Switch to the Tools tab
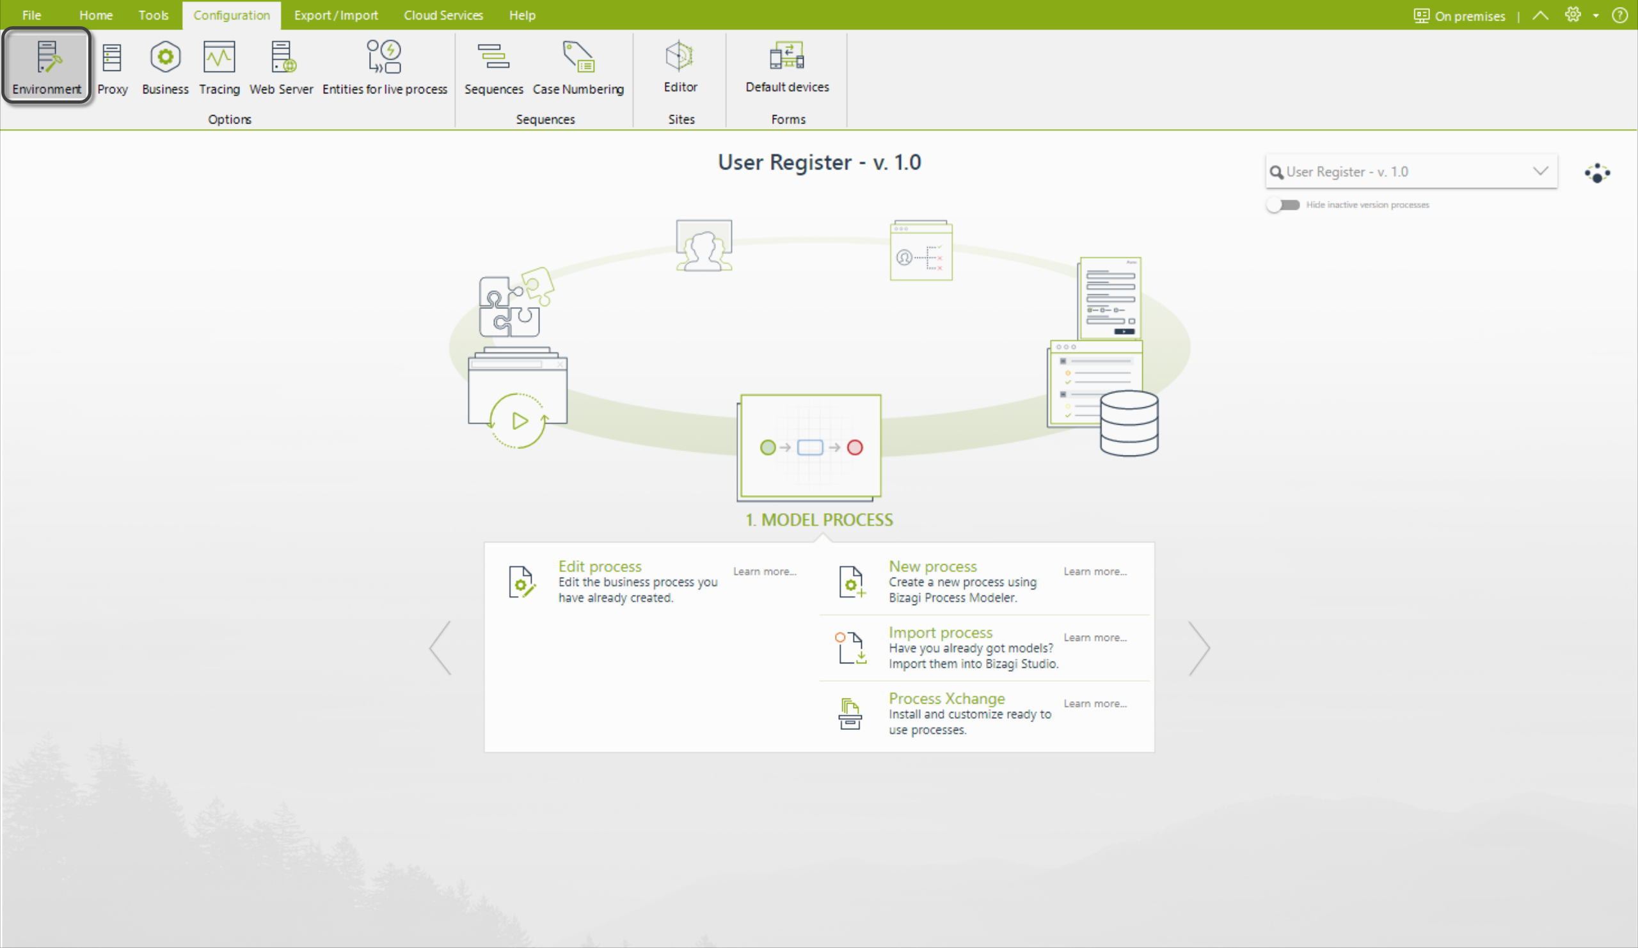The height and width of the screenshot is (948, 1638). pyautogui.click(x=154, y=15)
